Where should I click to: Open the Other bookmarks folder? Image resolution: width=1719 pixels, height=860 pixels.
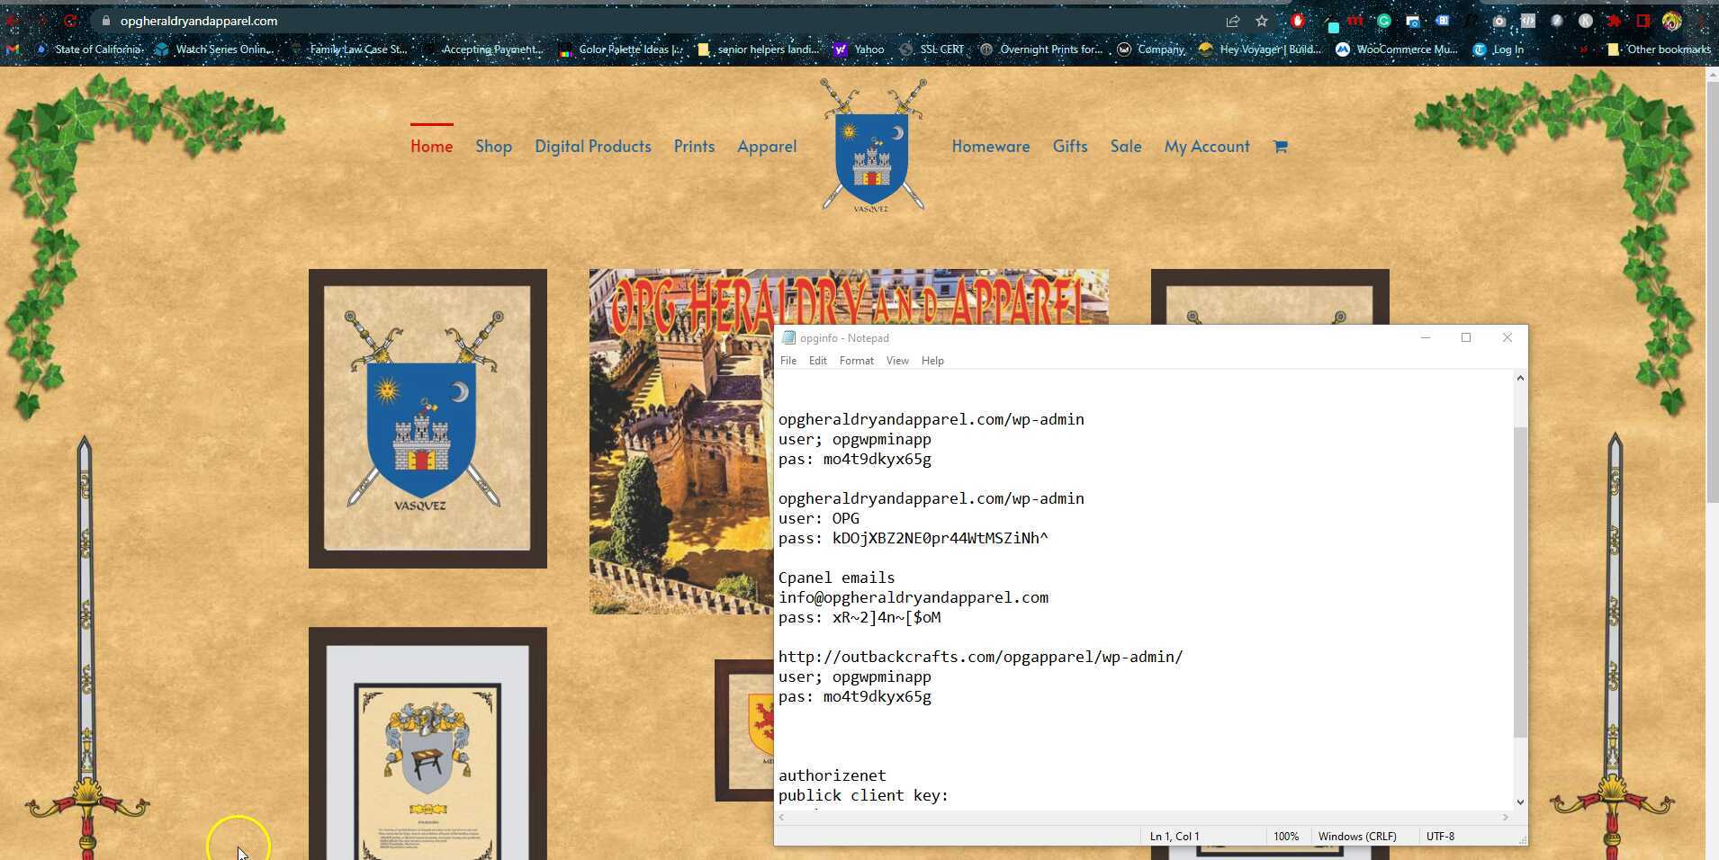coord(1660,49)
